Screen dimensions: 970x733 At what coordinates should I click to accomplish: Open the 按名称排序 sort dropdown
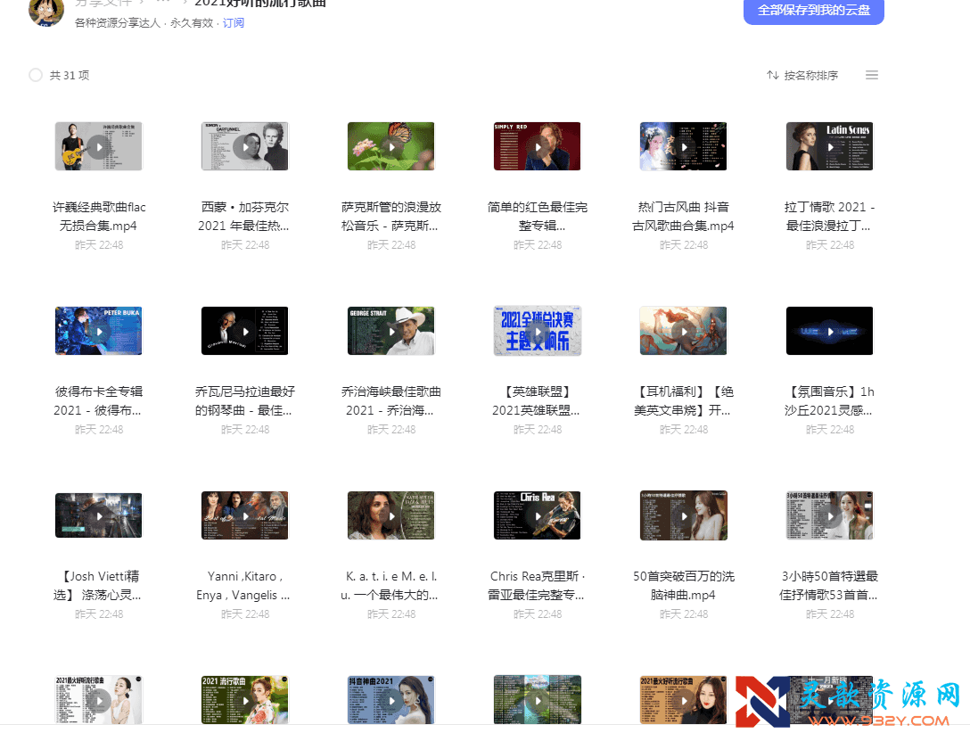[x=802, y=75]
